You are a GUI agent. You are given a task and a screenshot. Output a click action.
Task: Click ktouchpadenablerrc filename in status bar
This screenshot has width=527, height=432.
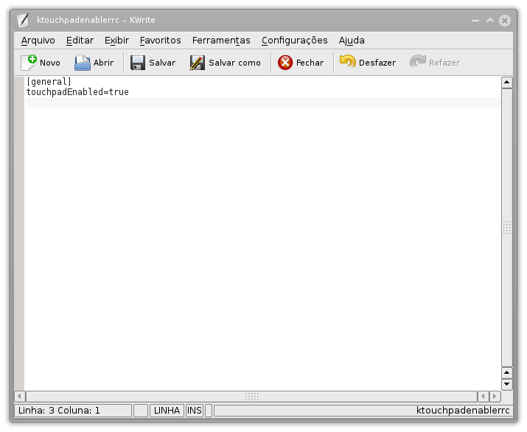463,411
